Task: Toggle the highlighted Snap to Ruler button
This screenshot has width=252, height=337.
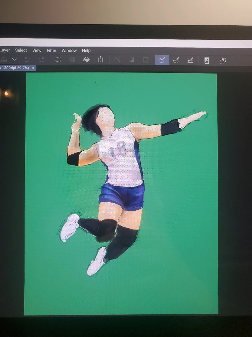Action: 162,60
